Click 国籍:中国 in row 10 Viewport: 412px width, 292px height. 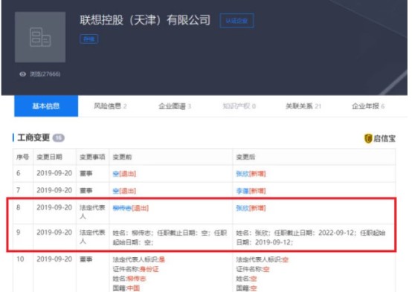pos(126,288)
